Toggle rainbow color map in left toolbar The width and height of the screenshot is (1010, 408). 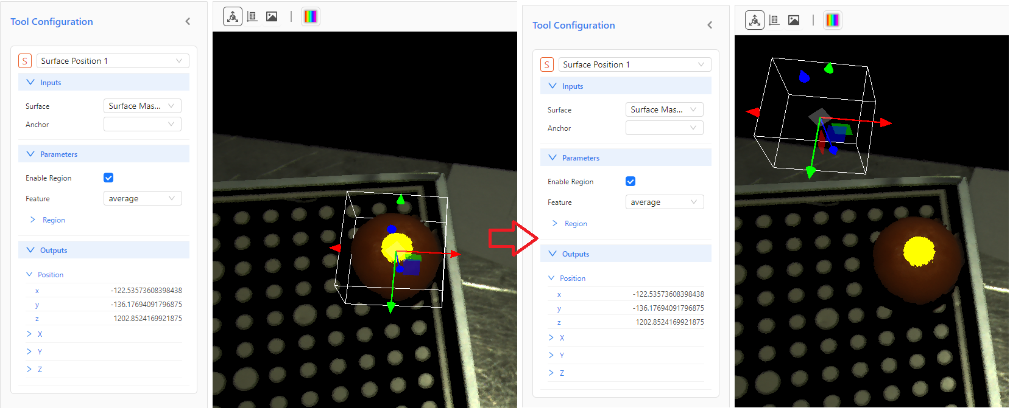(311, 16)
